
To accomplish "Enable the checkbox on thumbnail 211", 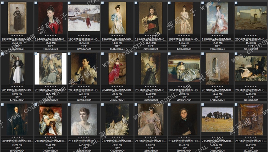I will [69, 105].
